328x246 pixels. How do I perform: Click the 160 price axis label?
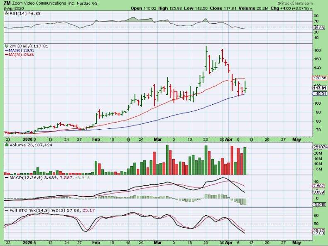click(x=317, y=50)
